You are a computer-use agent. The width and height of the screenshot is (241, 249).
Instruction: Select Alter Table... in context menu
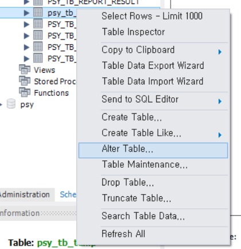(153, 151)
